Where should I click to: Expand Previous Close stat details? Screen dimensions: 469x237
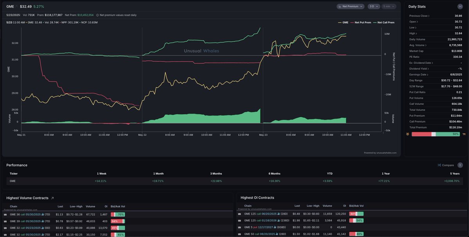[419, 16]
